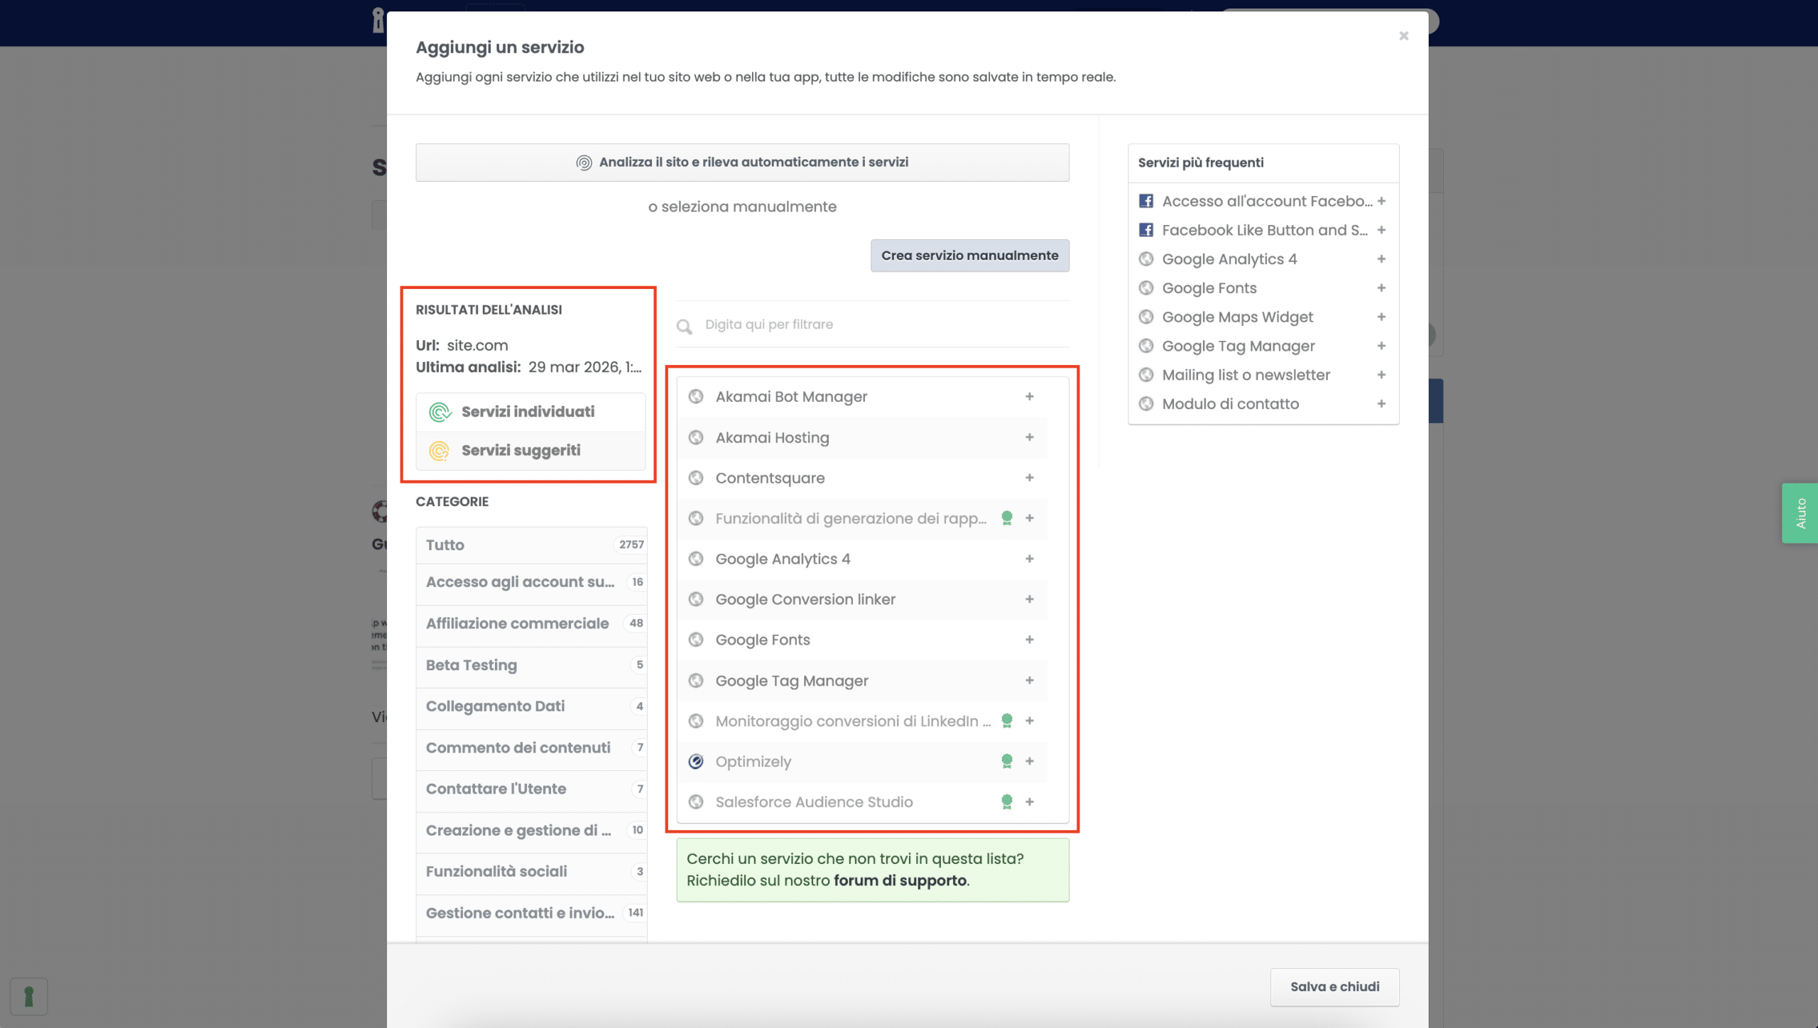This screenshot has height=1028, width=1818.
Task: Click Salva e chiudi button
Action: [1334, 987]
